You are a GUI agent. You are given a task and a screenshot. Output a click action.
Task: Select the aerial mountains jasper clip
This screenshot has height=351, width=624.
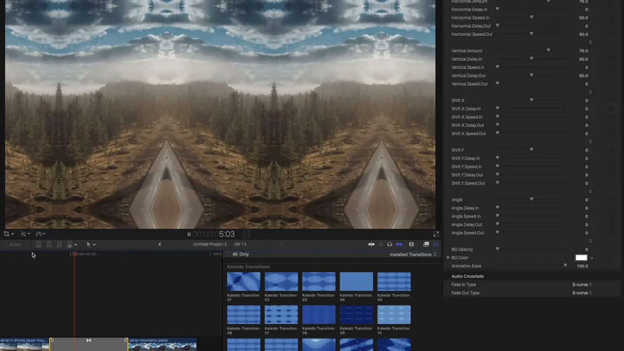click(x=162, y=344)
